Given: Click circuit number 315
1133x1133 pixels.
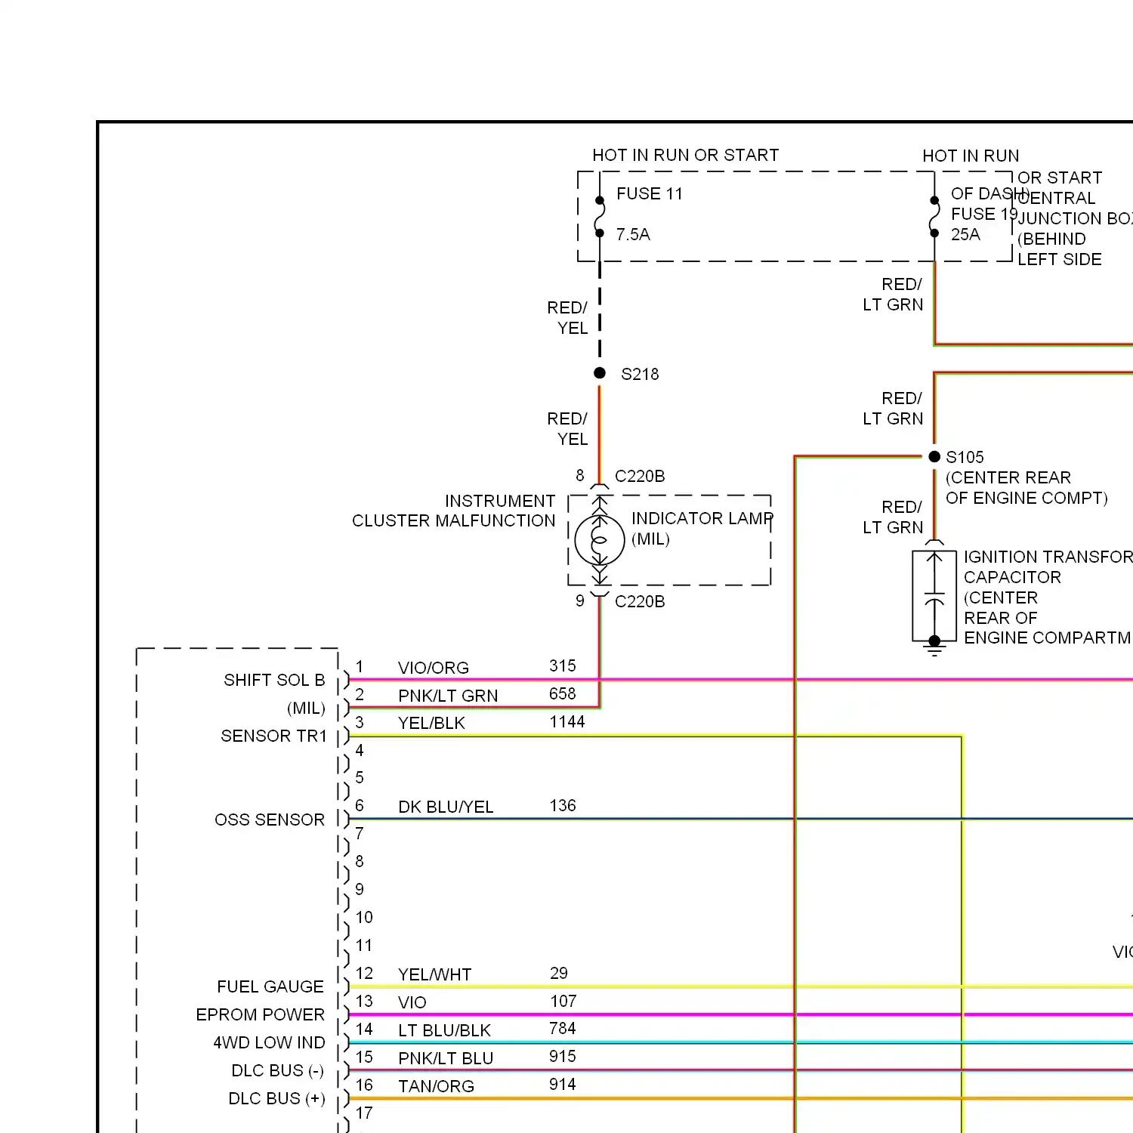Looking at the screenshot, I should (563, 666).
